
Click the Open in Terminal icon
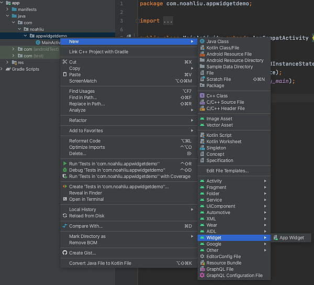[65, 199]
